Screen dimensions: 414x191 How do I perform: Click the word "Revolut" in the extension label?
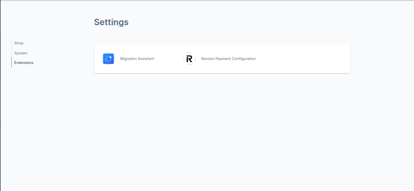coord(207,59)
